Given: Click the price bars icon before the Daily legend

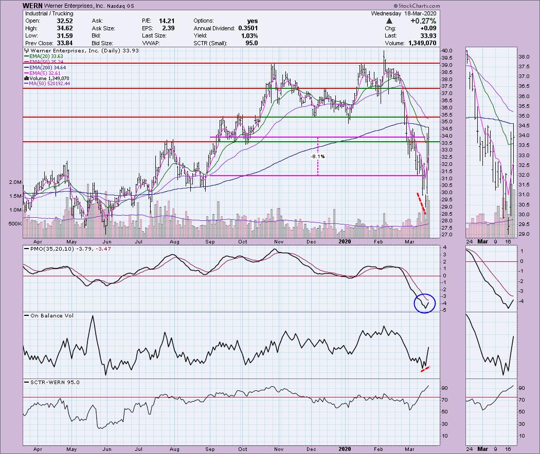Looking at the screenshot, I should (x=26, y=50).
